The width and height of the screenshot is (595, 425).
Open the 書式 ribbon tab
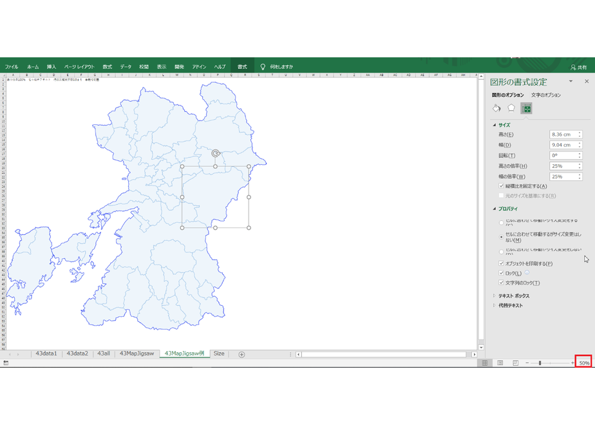pos(242,67)
